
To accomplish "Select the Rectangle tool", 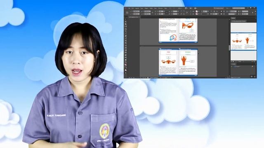I will 126,43.
